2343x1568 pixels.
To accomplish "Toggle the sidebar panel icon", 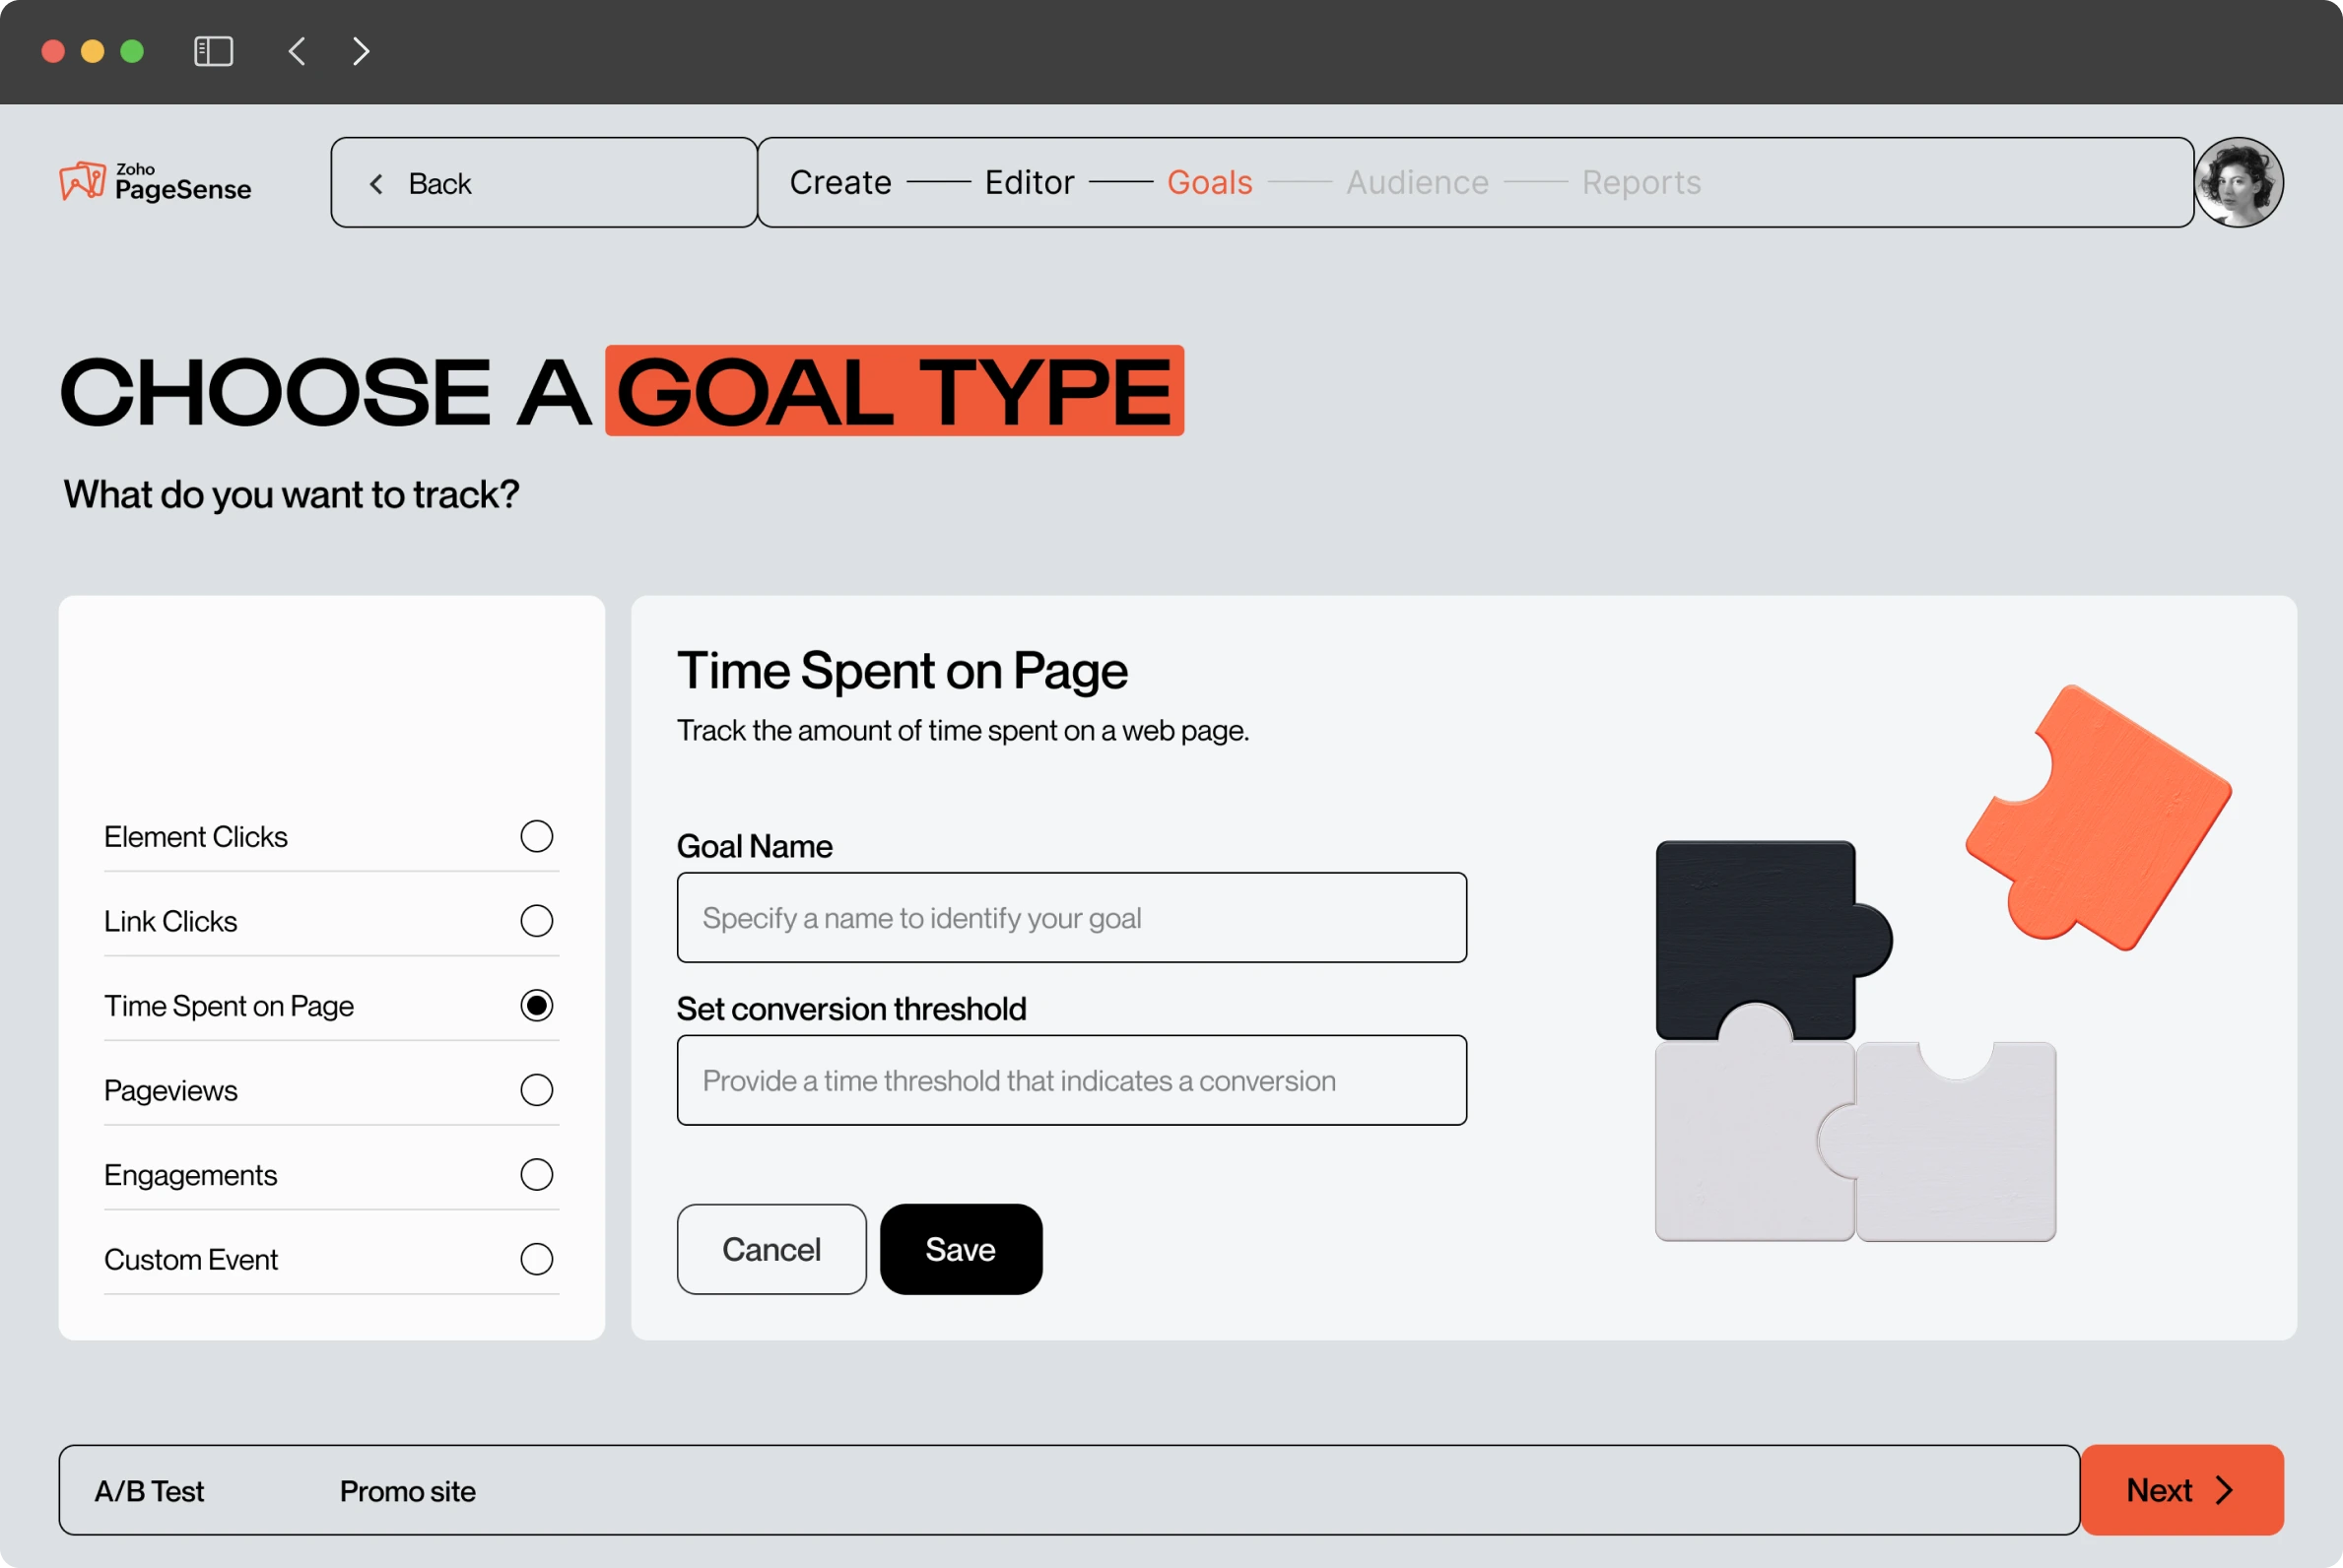I will pyautogui.click(x=213, y=51).
